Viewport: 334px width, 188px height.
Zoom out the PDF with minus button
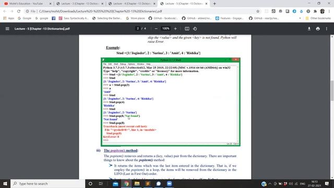click(156, 29)
